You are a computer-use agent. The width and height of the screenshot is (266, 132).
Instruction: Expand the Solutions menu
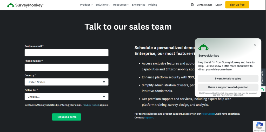pyautogui.click(x=103, y=5)
